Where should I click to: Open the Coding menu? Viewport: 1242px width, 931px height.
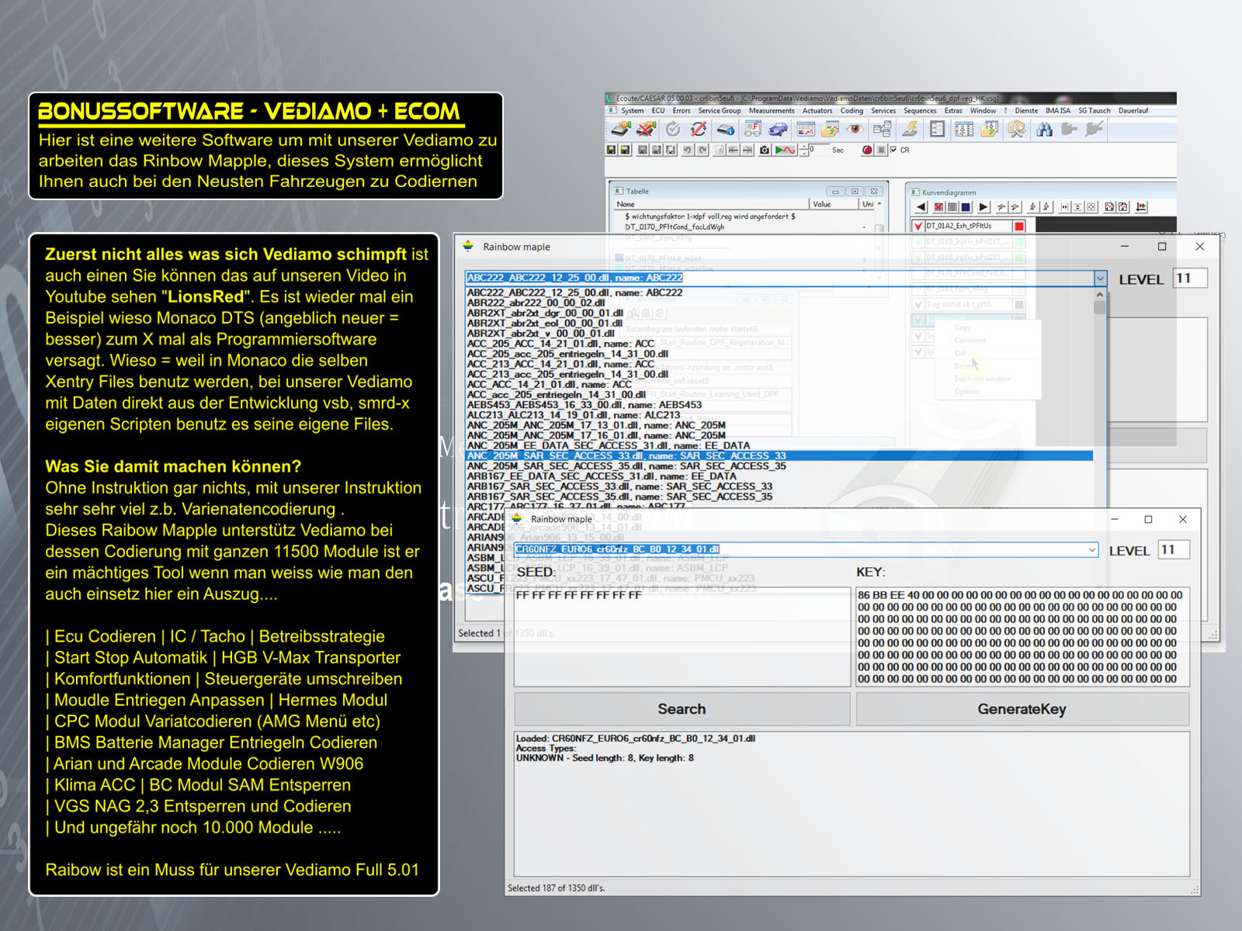[852, 110]
